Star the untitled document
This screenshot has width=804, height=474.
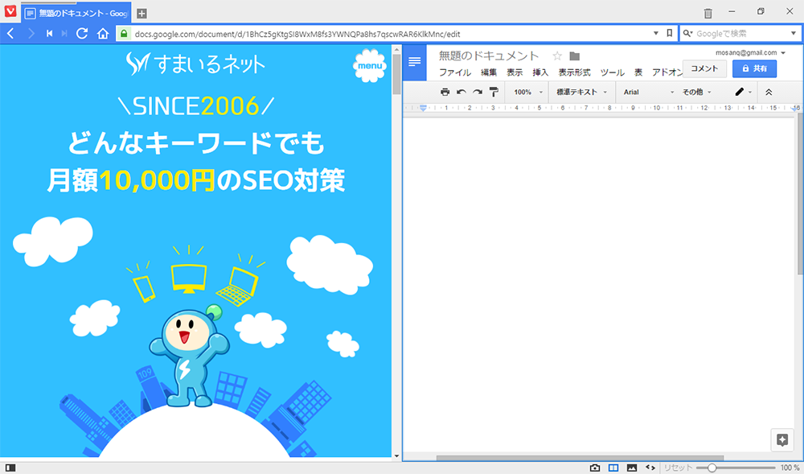click(x=557, y=56)
